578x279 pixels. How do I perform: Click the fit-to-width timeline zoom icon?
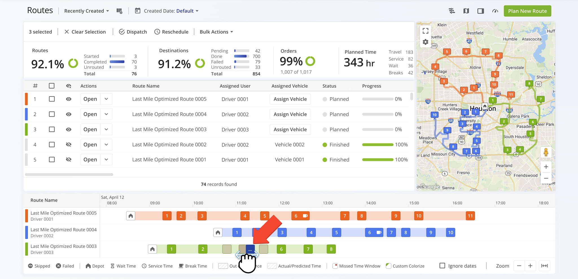544,266
